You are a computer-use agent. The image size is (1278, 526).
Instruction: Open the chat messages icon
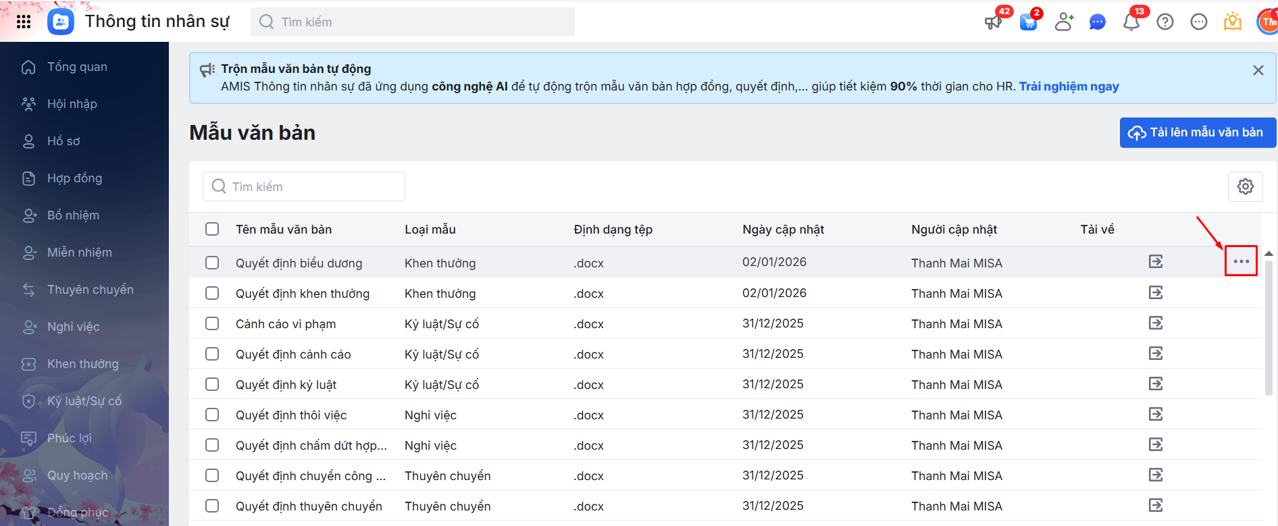[1098, 22]
